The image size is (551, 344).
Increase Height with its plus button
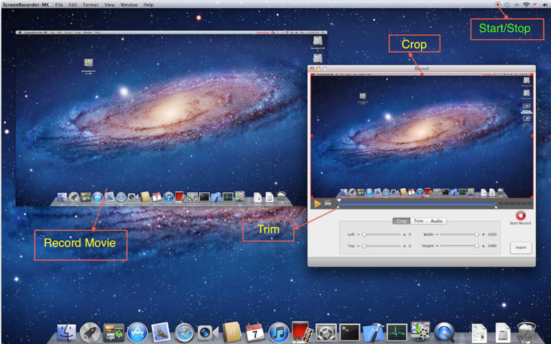(x=483, y=246)
